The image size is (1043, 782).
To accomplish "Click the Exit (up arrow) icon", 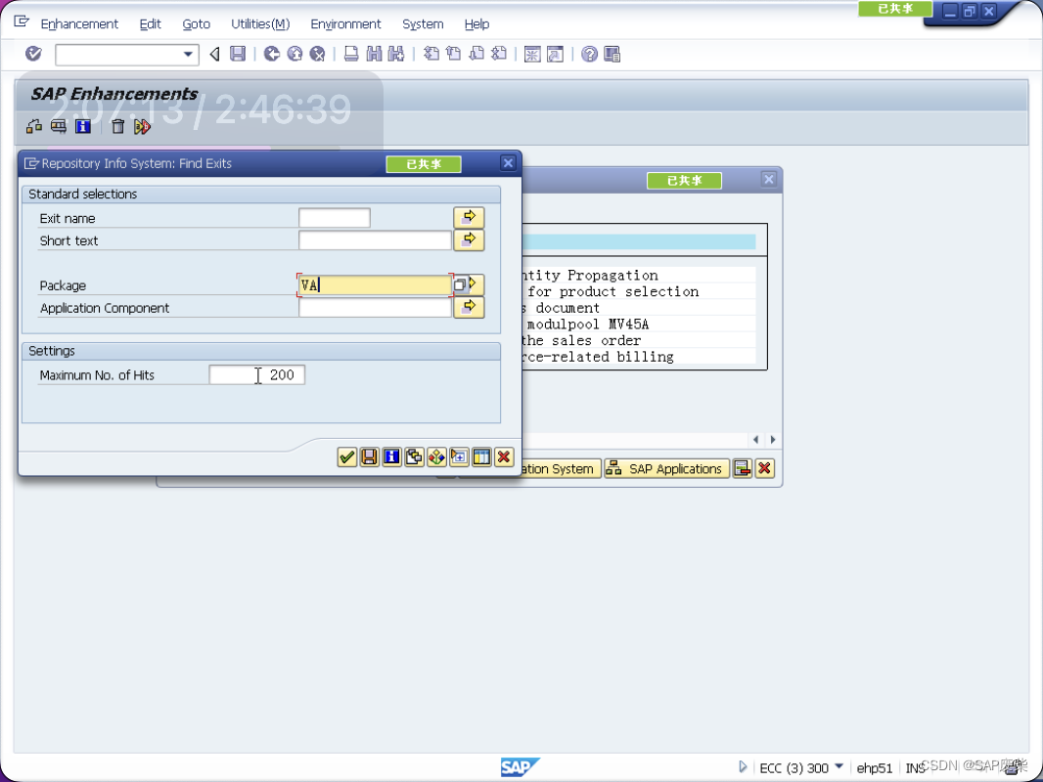I will pyautogui.click(x=295, y=54).
